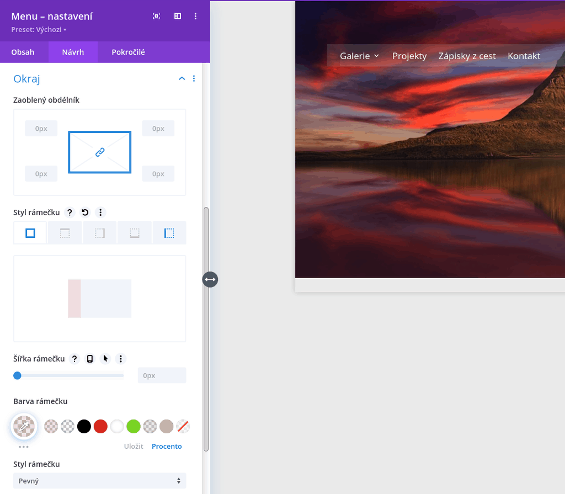Select the green color swatch
This screenshot has height=494, width=565.
(x=134, y=426)
